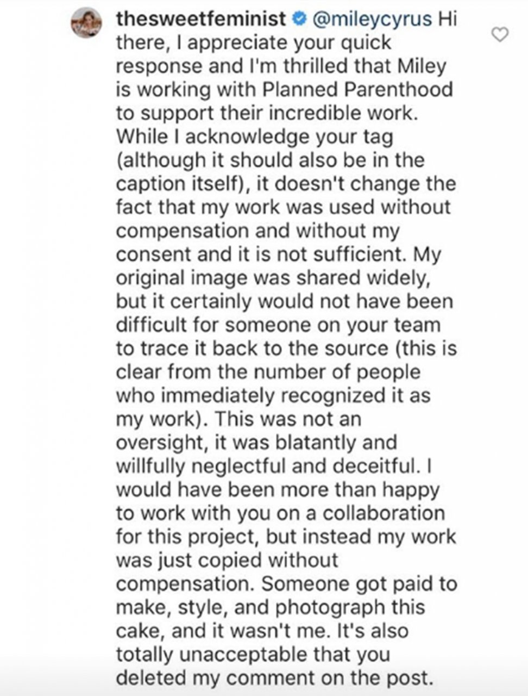Screen dimensions: 528x696
Task: Click the word "photograph" in the comment
Action: coord(323,607)
